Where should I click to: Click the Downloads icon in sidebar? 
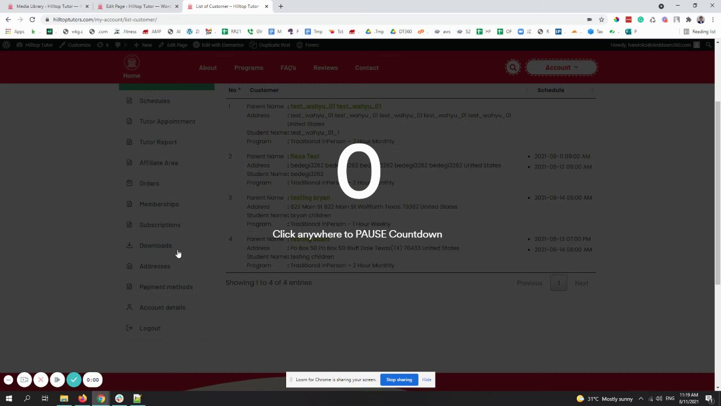pyautogui.click(x=129, y=245)
